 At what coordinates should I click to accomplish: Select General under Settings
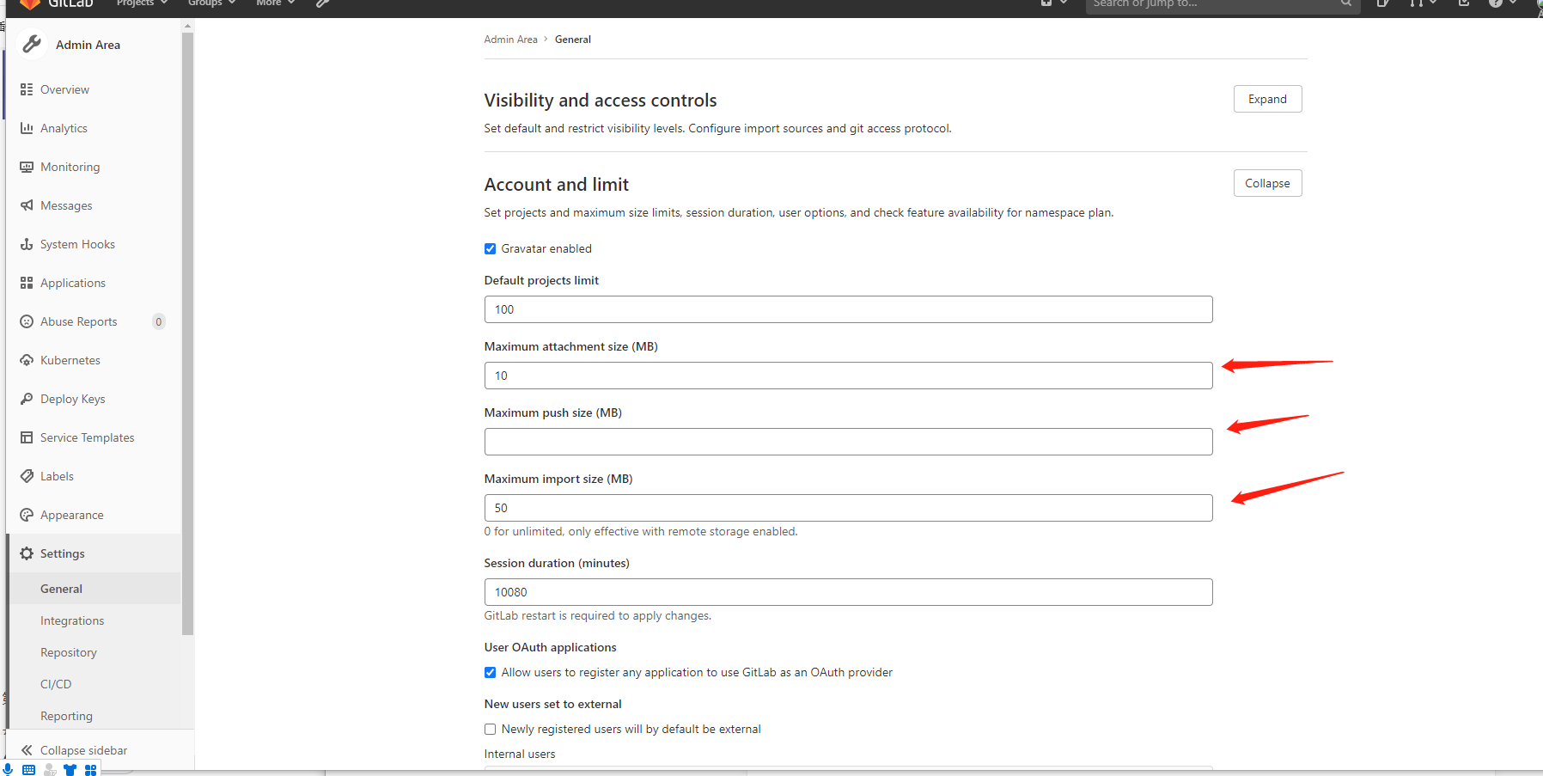[x=61, y=589]
